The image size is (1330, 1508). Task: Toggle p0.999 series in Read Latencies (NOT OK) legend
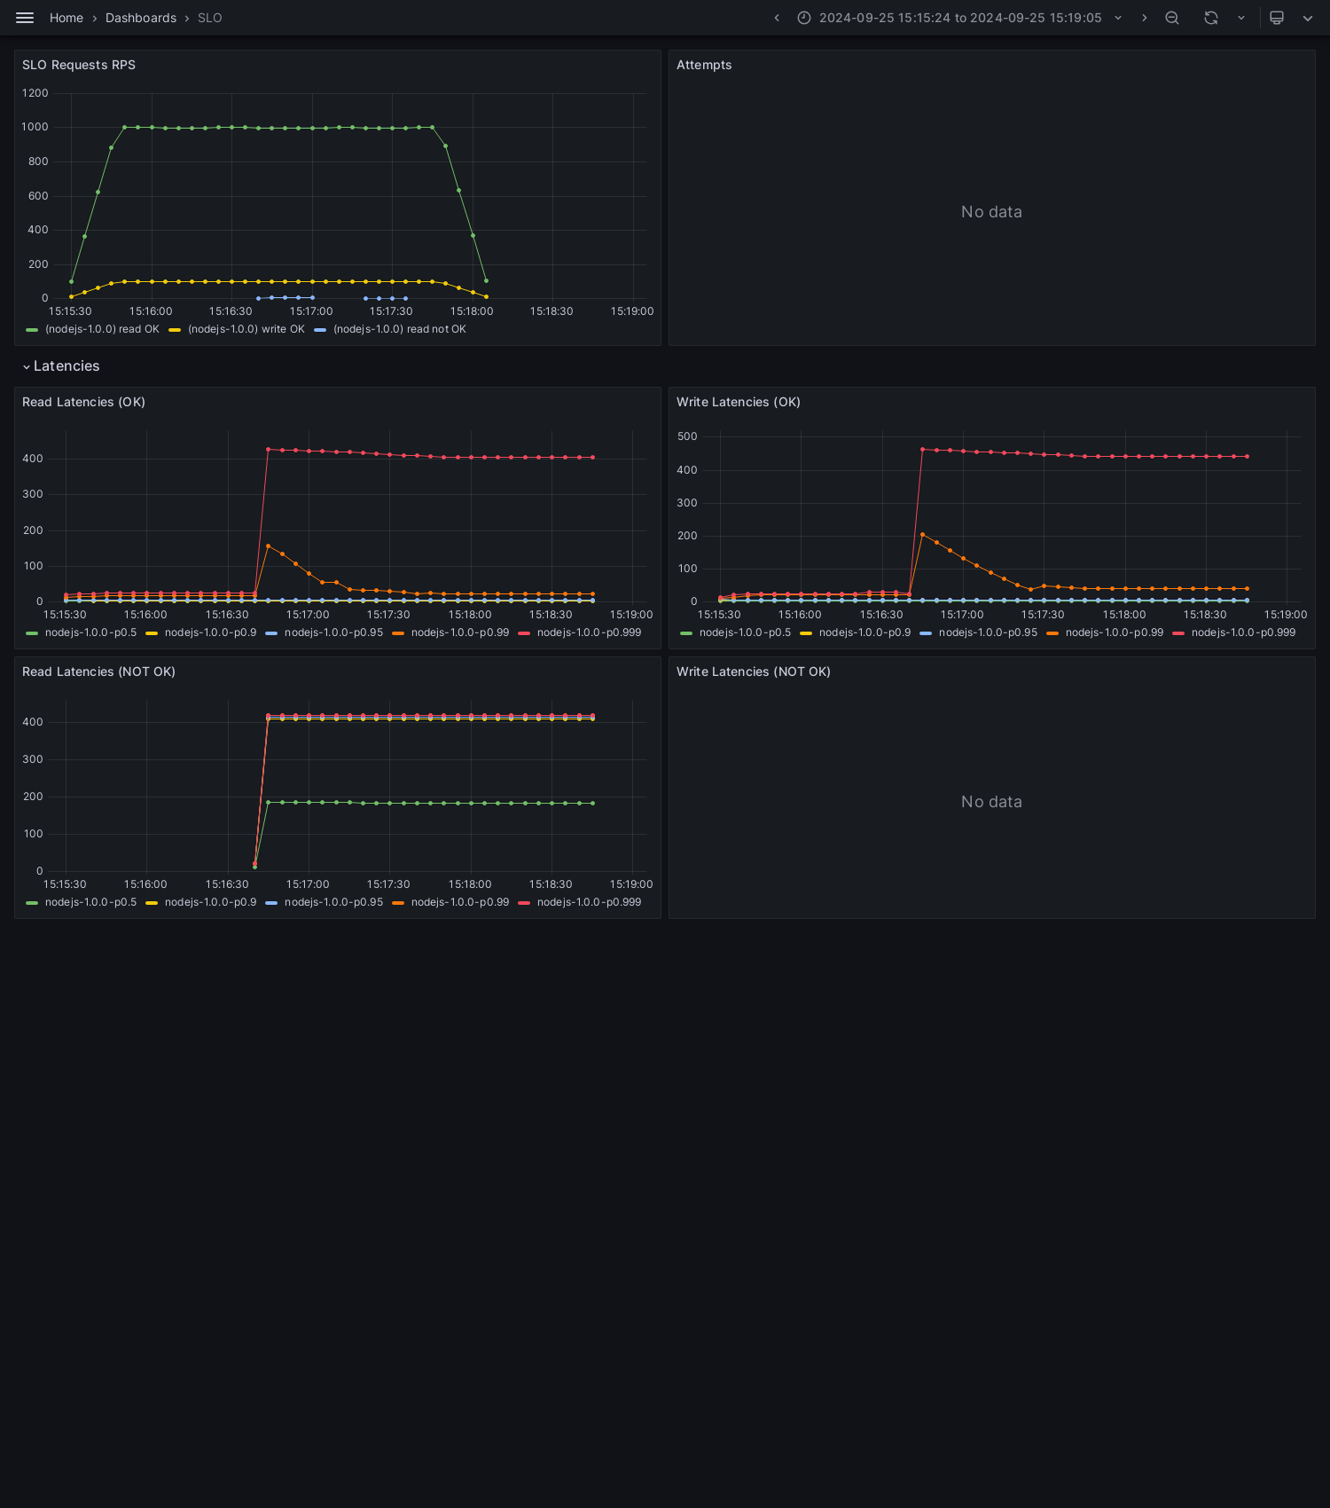(589, 902)
